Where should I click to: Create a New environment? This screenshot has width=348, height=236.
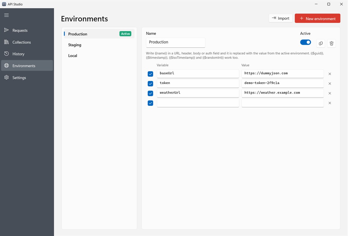point(317,18)
